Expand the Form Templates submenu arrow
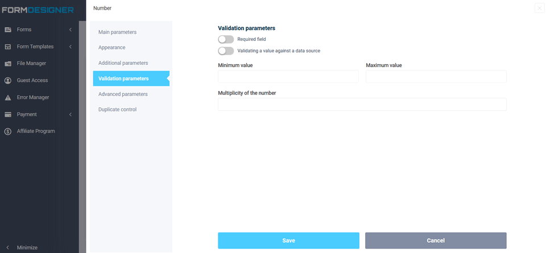Viewport: 546px width, 253px height. coord(71,46)
